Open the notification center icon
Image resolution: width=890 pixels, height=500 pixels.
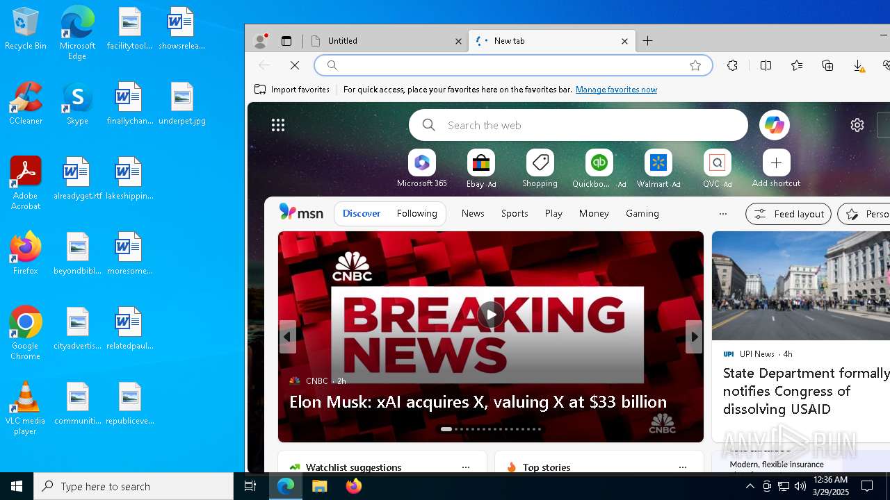(x=867, y=486)
